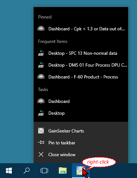137x178 pixels.
Task: Click GainSeeker Charts chart icon in list
Action: [41, 131]
